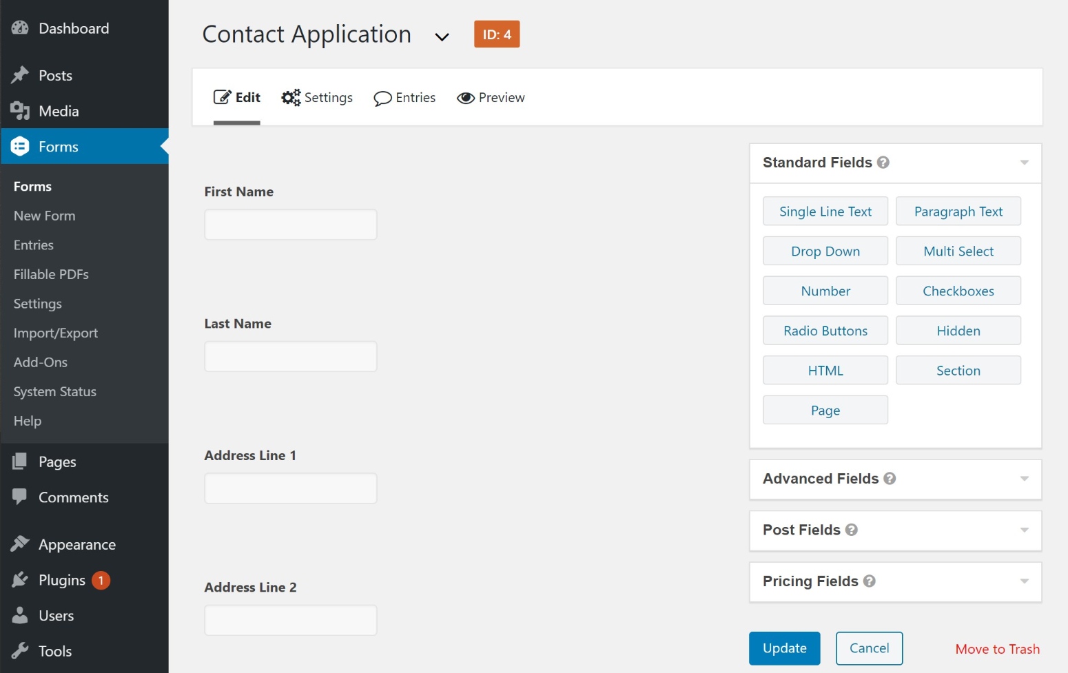Switch to the Settings tab
1068x673 pixels.
(x=317, y=97)
